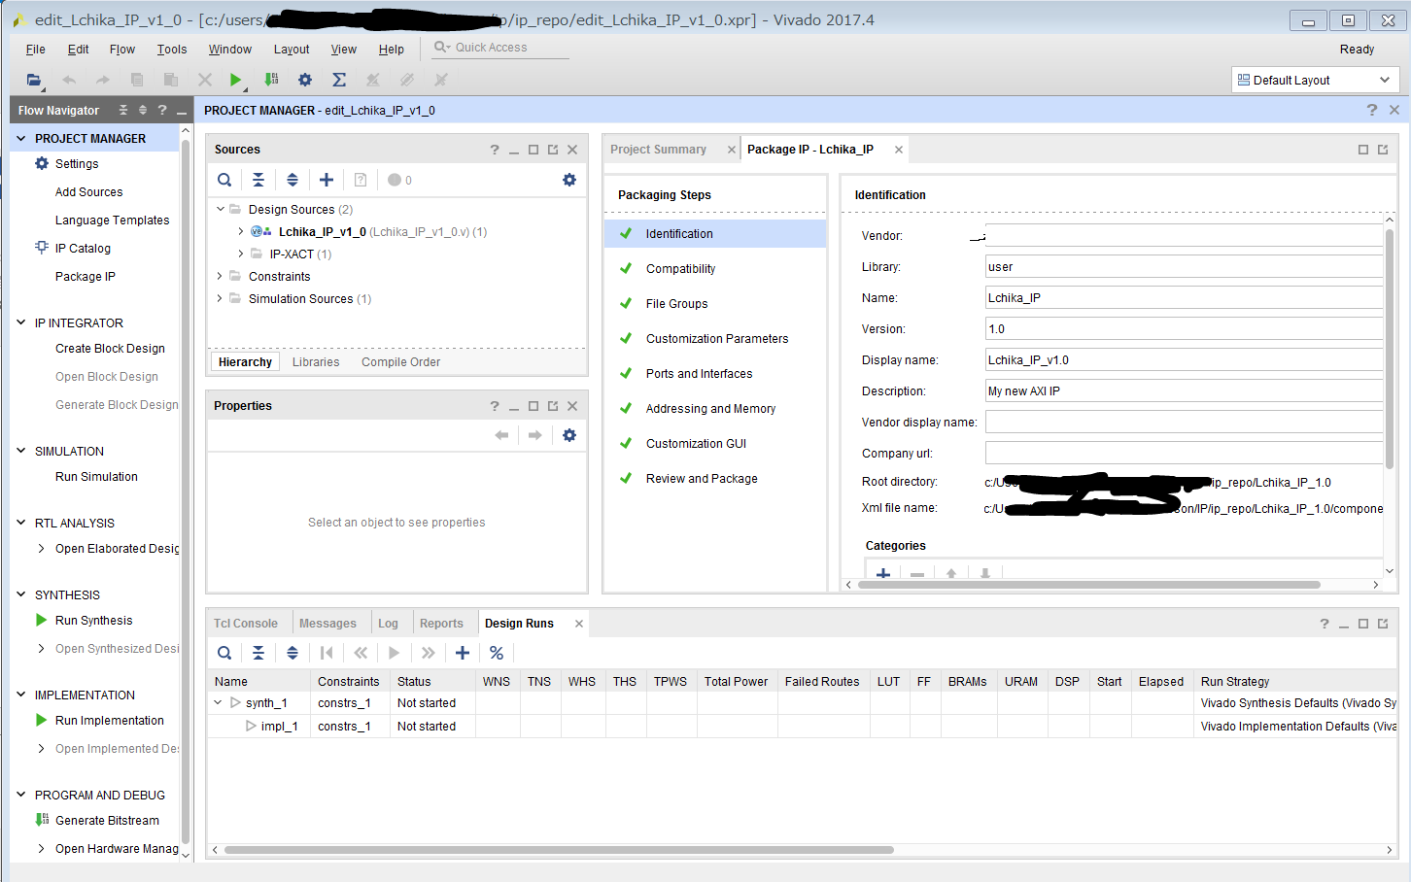Open Flow Navigator help question mark
1411x882 pixels.
162,110
